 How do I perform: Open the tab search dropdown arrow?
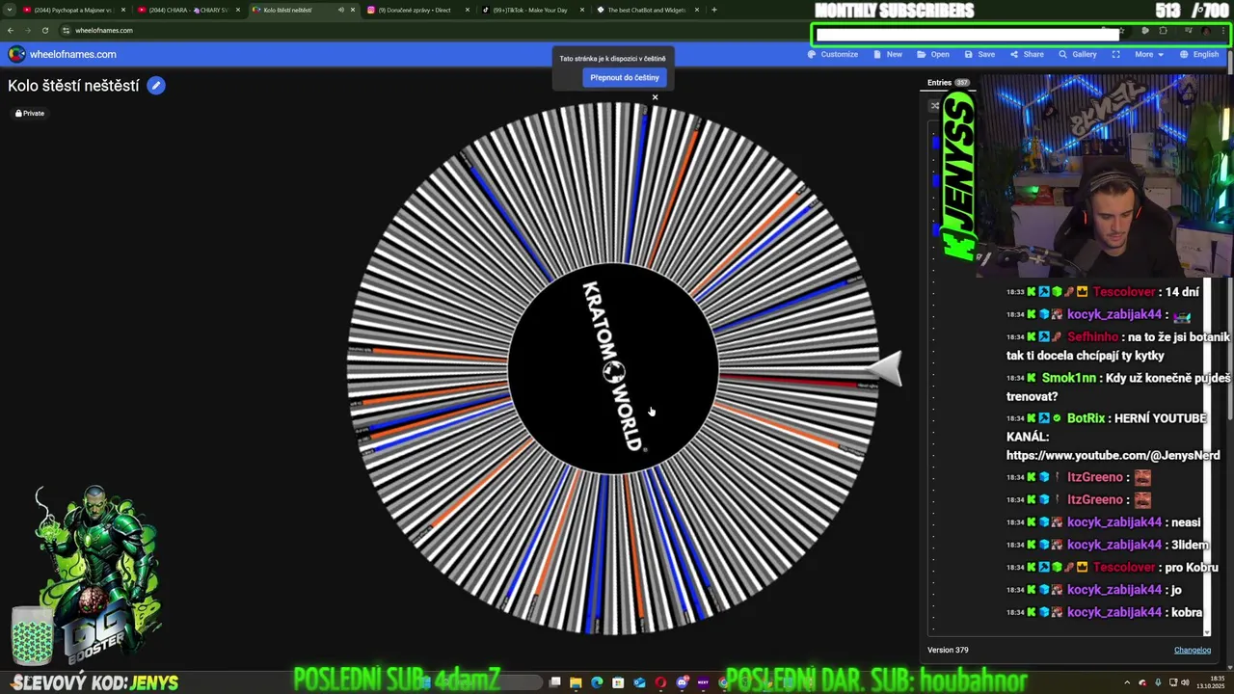[9, 10]
